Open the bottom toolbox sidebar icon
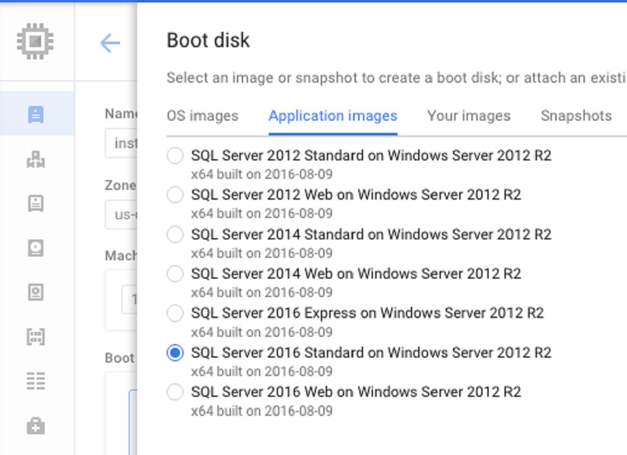 pyautogui.click(x=36, y=424)
